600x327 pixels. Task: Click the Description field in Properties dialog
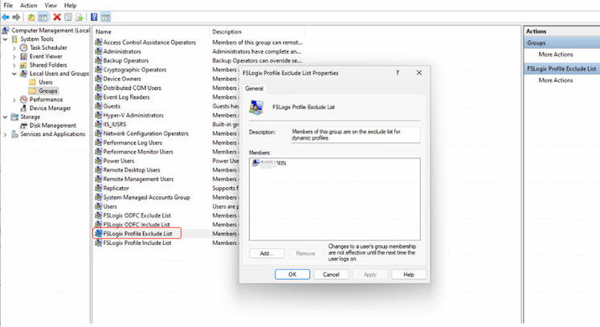pyautogui.click(x=355, y=135)
